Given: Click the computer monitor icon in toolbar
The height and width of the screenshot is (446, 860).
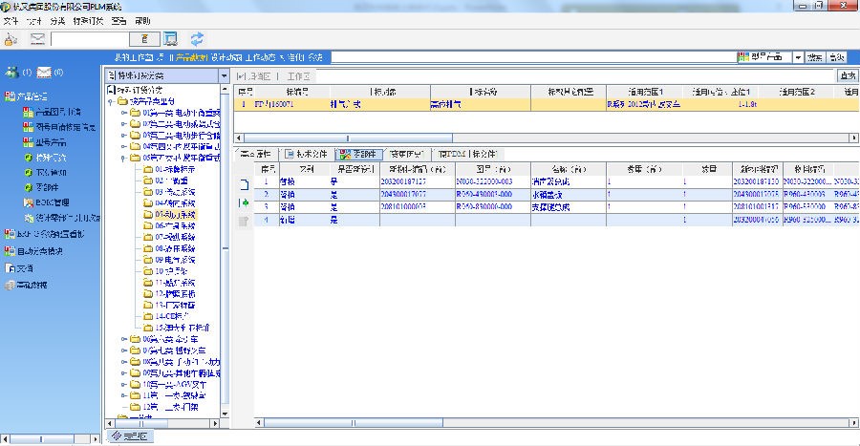Looking at the screenshot, I should coord(171,39).
